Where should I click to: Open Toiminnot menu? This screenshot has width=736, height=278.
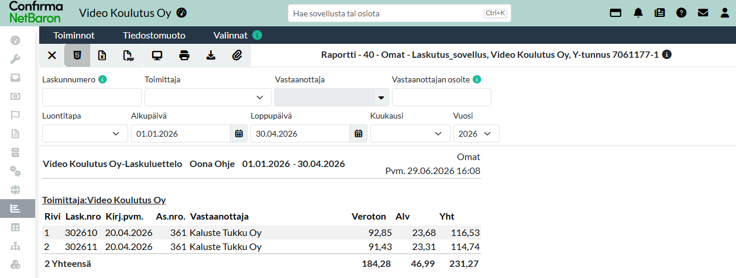coord(74,35)
